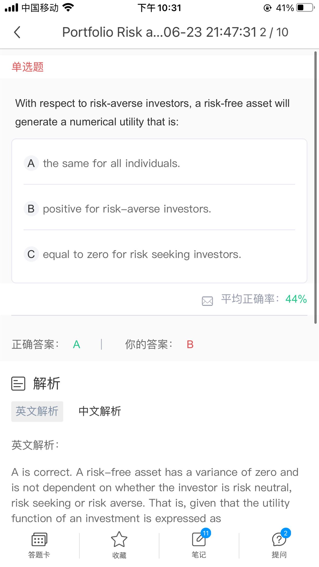Tap the Wi-Fi status icon
The height and width of the screenshot is (567, 319).
[x=68, y=8]
